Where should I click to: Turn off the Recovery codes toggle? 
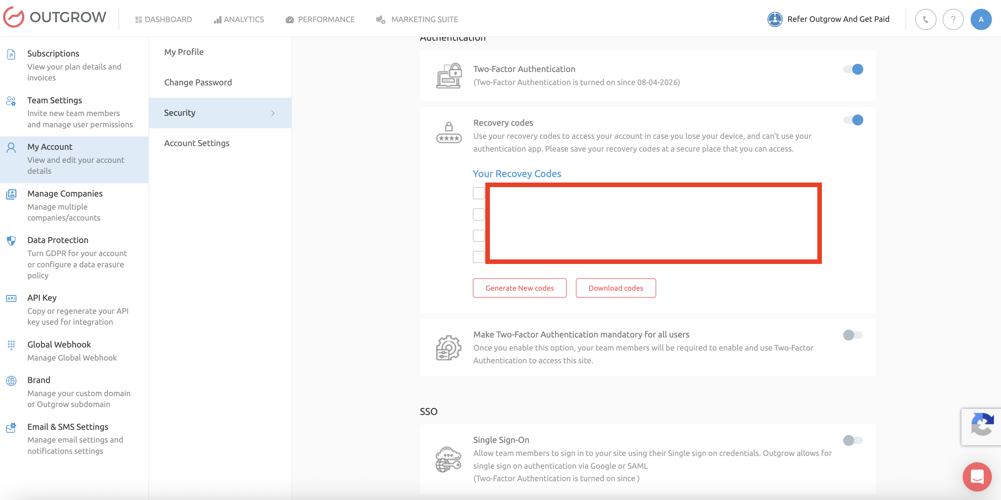[853, 120]
